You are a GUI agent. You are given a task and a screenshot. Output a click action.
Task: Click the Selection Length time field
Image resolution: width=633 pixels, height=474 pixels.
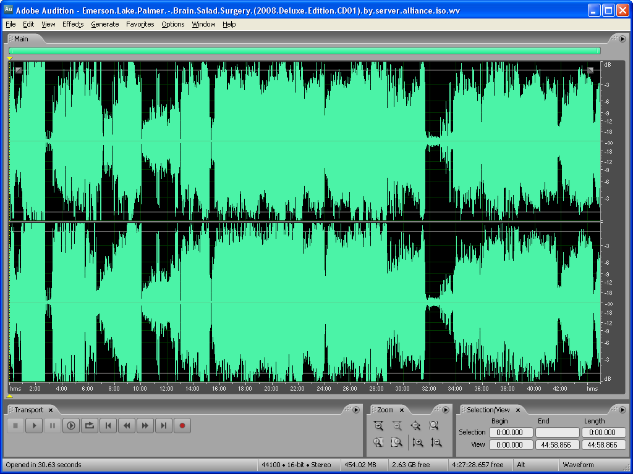[x=603, y=433]
